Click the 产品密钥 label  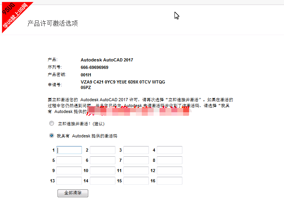[57, 75]
